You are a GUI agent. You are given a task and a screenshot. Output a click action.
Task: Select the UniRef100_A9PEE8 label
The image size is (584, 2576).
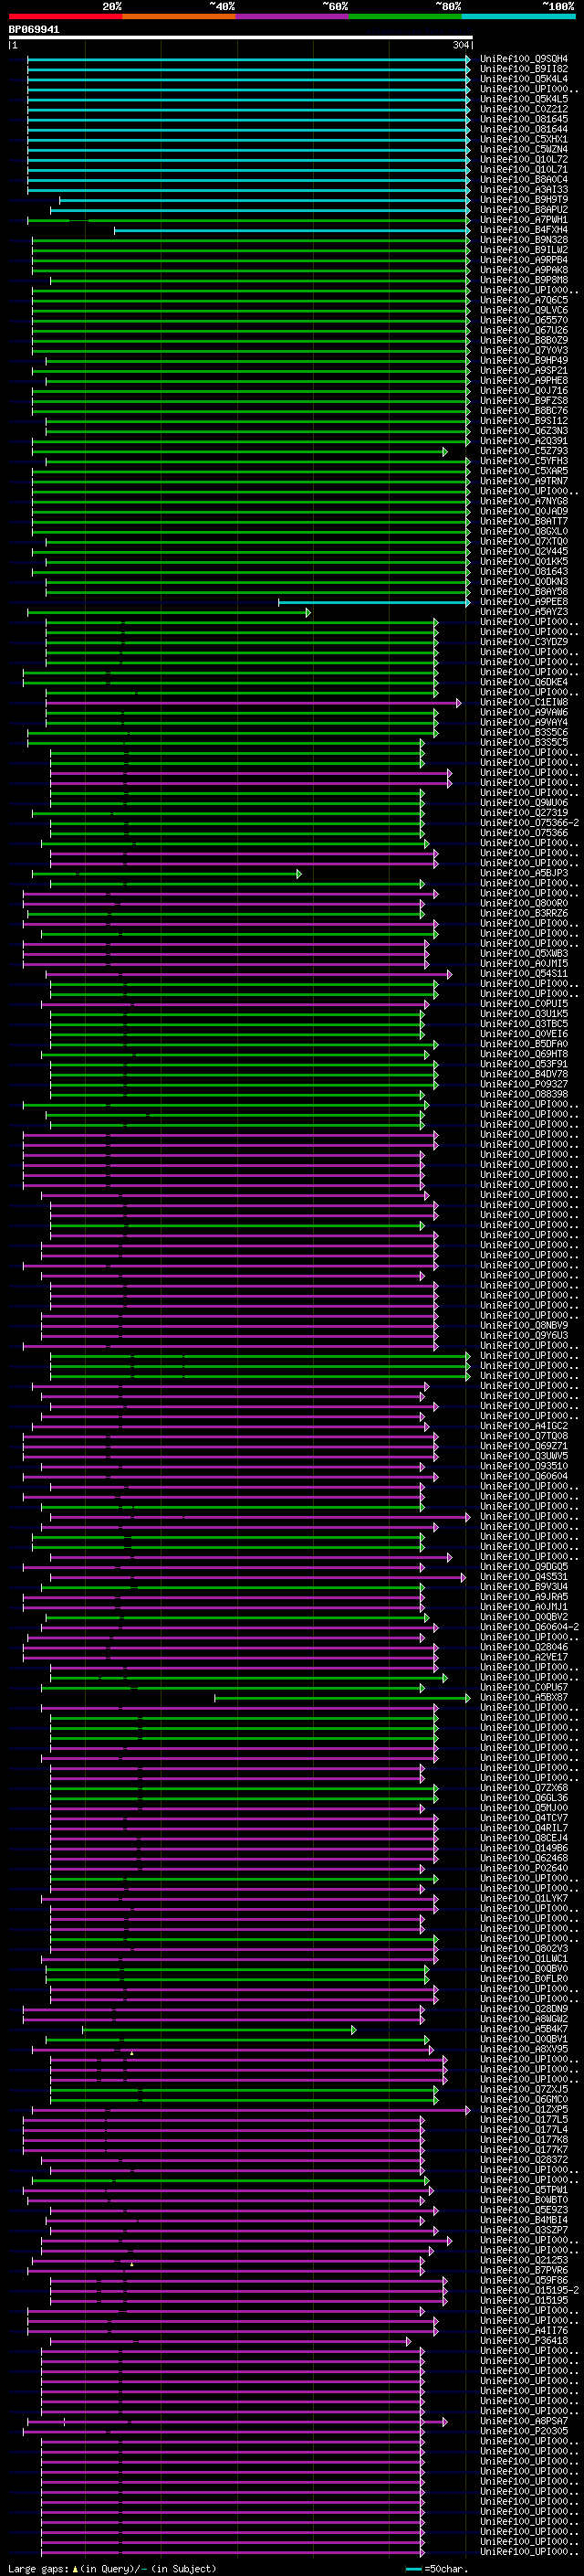point(524,602)
